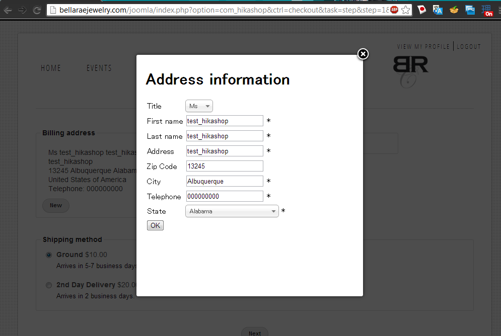Close the Address information popup
501x336 pixels.
(363, 54)
